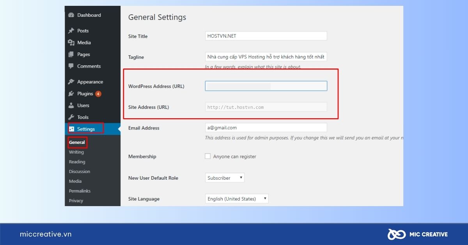Click the WordPress Address (URL) label
This screenshot has height=245, width=468.
[x=156, y=86]
